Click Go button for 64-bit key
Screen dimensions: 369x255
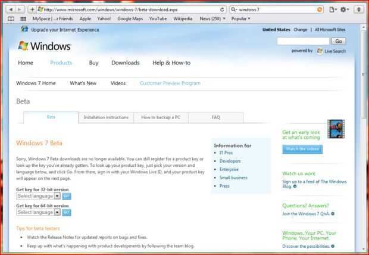pos(67,212)
